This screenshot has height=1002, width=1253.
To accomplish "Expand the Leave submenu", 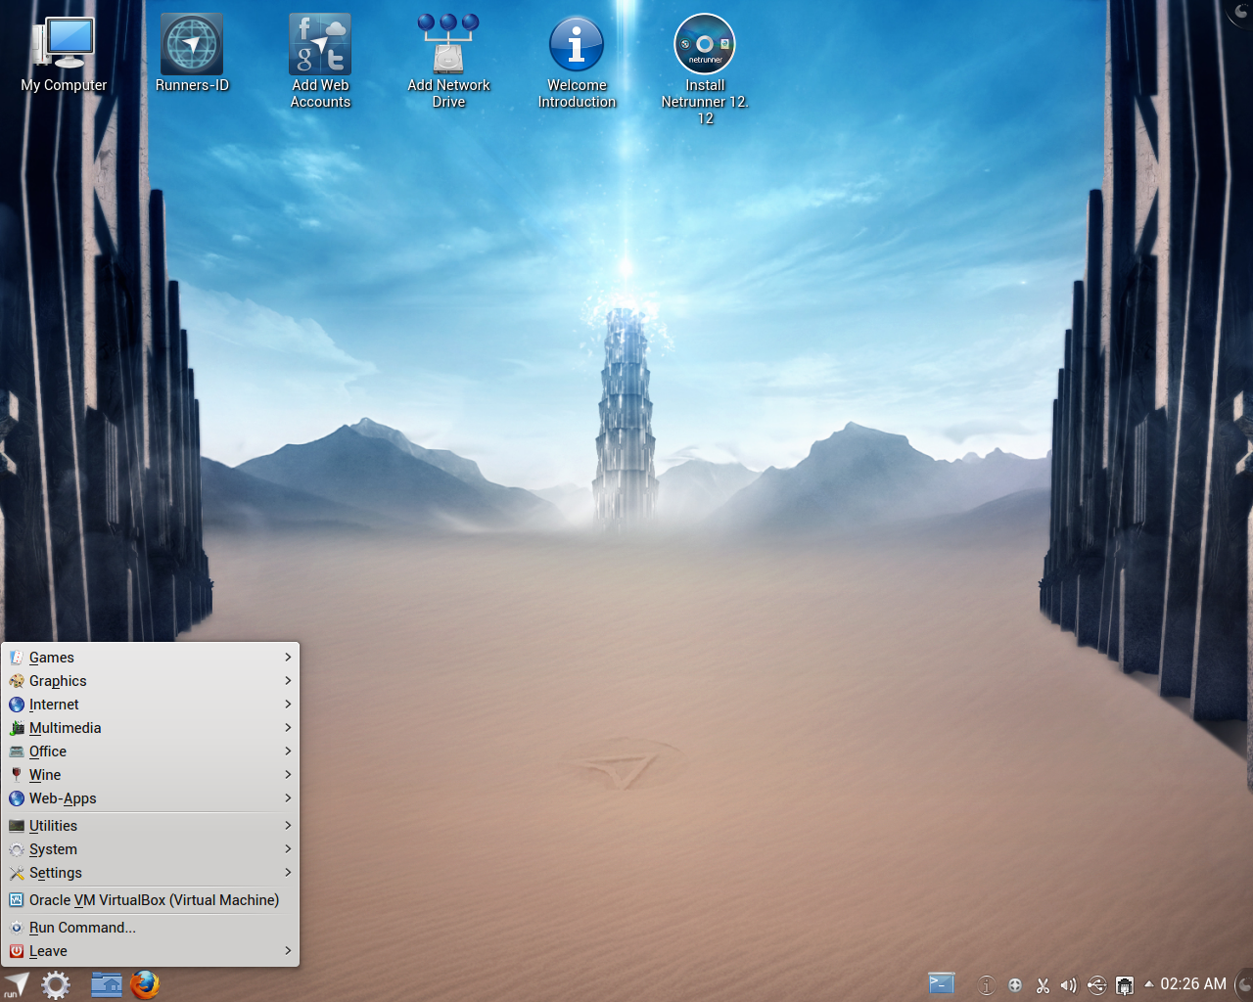I will [x=151, y=951].
